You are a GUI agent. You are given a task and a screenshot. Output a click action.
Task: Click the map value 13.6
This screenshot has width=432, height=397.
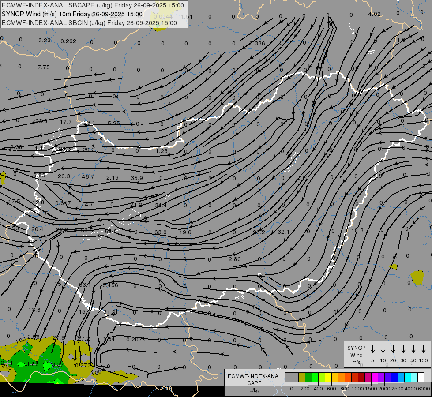(x=34, y=310)
